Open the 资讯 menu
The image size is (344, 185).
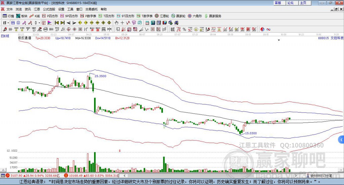pos(28,9)
